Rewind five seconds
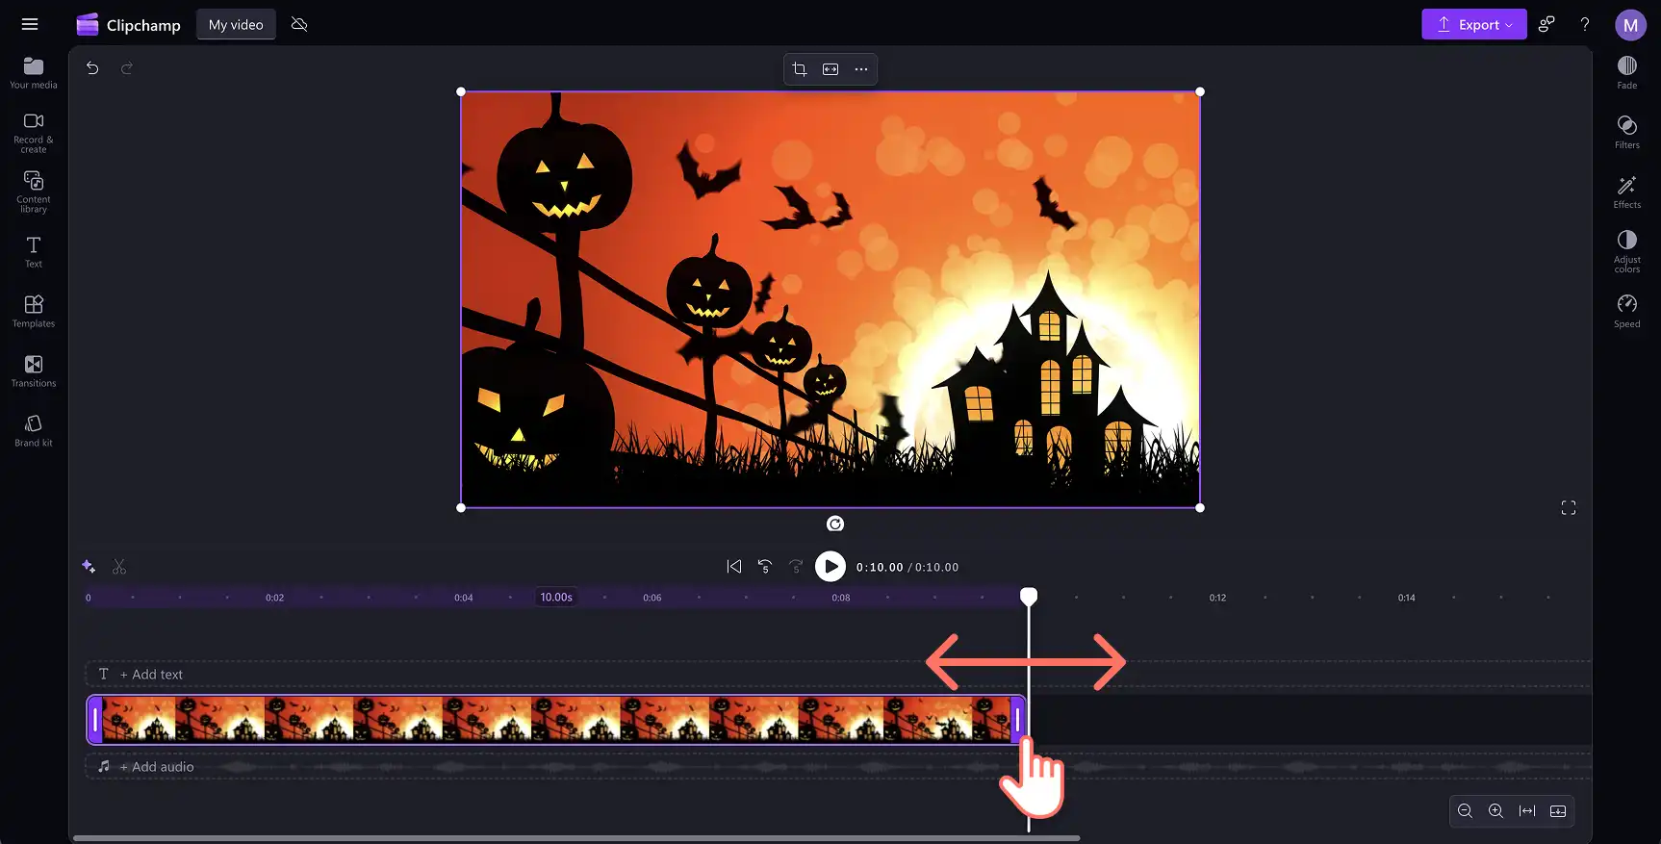The image size is (1661, 844). [765, 567]
